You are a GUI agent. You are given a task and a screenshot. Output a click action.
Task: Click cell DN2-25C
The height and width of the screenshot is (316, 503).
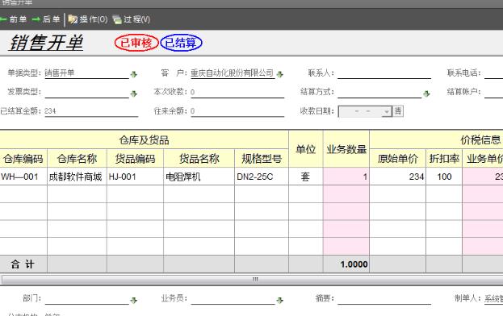pyautogui.click(x=262, y=177)
